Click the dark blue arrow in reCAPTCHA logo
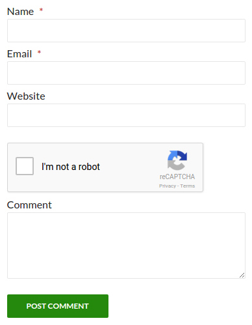Viewport: 252px width, 325px height. [x=183, y=156]
